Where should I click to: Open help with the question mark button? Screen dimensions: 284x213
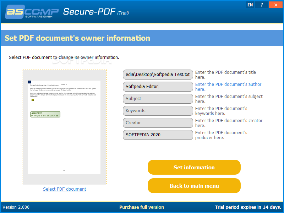click(262, 5)
